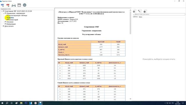Click the Спортивная ЭМГ report heading
The height and width of the screenshot is (105, 186).
(x=92, y=27)
